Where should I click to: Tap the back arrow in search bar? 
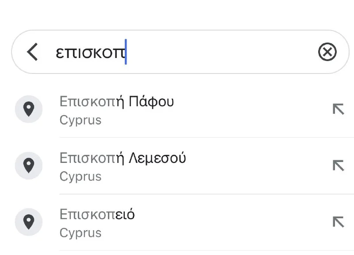32,52
